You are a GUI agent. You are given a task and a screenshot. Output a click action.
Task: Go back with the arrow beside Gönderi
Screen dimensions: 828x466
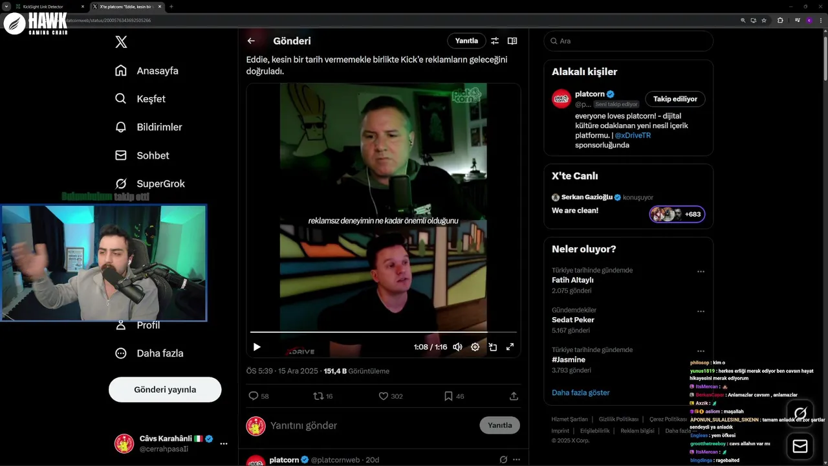251,41
